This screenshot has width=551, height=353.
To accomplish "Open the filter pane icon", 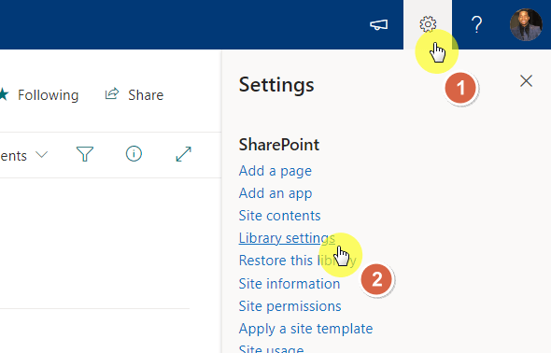I will tap(85, 154).
